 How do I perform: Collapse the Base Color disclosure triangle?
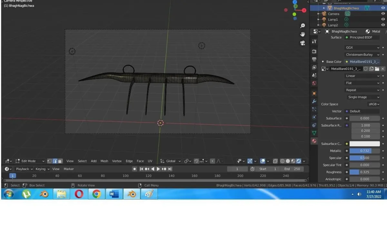point(323,62)
